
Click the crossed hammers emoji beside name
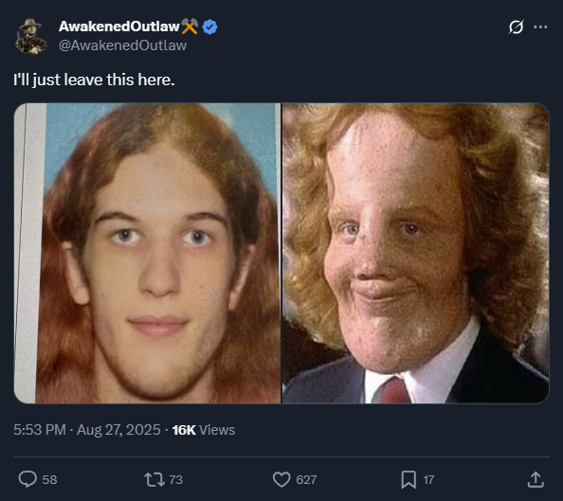click(190, 27)
